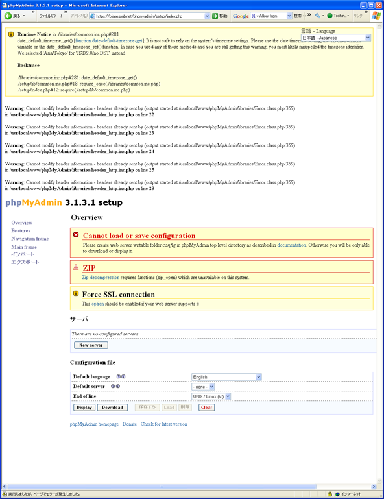
Task: Open the documentation link in the error box
Action: (291, 245)
